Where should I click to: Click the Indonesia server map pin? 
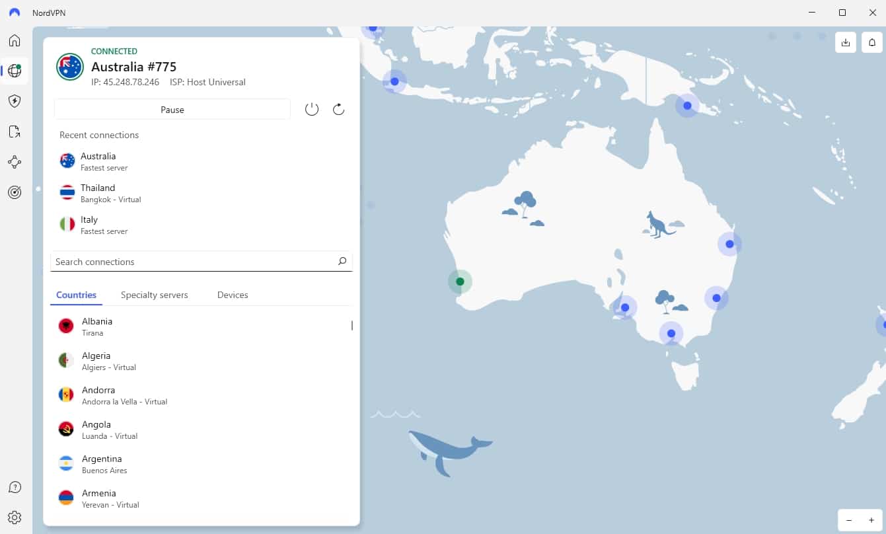click(394, 81)
